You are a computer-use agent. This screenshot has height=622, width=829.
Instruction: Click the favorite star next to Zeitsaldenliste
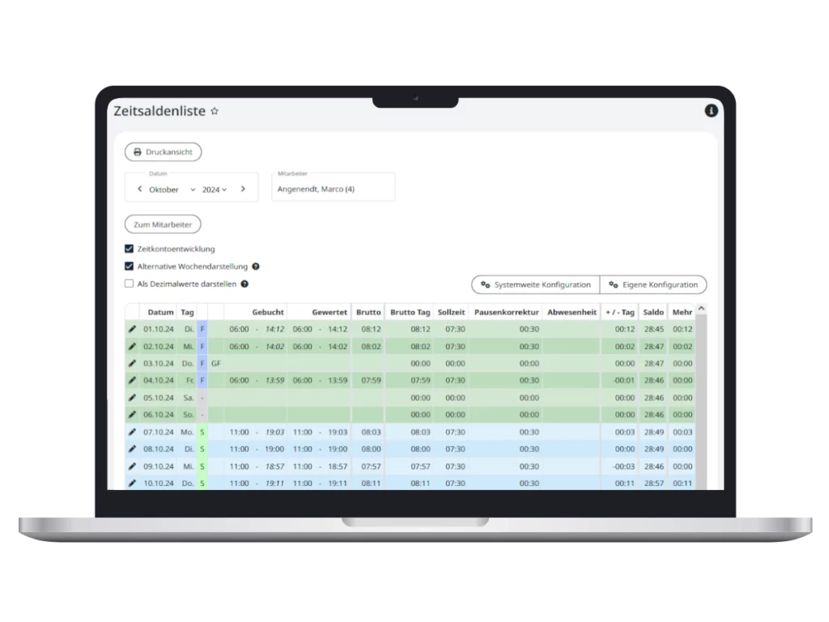pyautogui.click(x=215, y=112)
